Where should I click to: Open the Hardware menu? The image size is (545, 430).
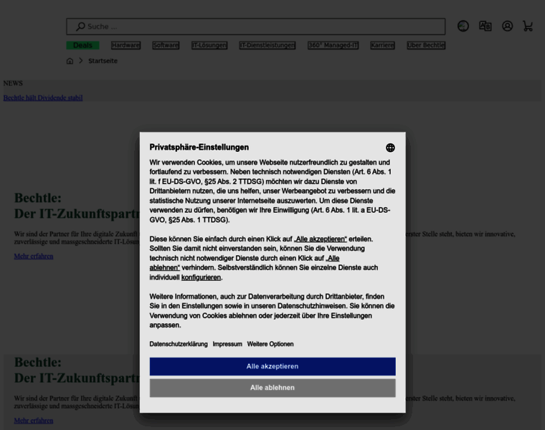click(125, 45)
